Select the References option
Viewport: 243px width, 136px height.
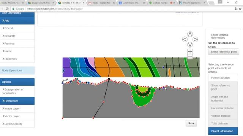click(x=17, y=101)
